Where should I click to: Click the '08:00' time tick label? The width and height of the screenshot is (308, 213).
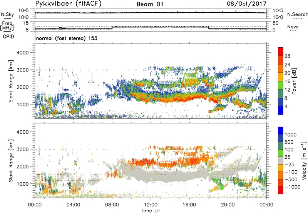pyautogui.click(x=112, y=205)
